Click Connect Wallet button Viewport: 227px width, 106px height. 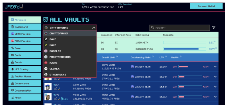(206, 6)
